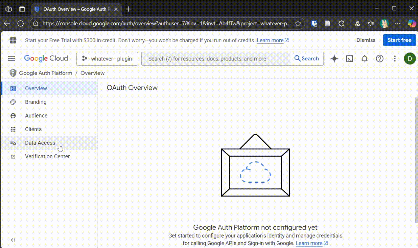
Task: Click the document extension icon in toolbar
Action: [x=328, y=24]
